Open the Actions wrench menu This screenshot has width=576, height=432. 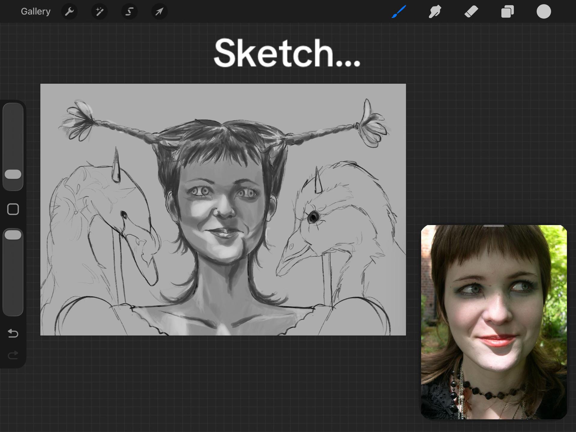(69, 12)
